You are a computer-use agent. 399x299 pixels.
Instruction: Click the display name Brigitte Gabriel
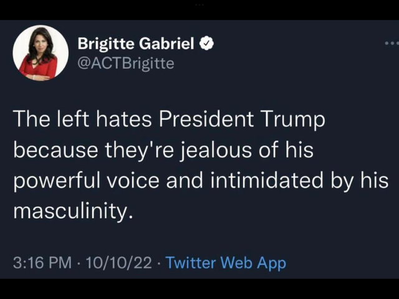pos(136,44)
